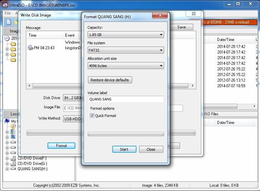Close the Format QUANG SANG dialog via X
Viewport: 260px width, 191px height.
pyautogui.click(x=160, y=15)
